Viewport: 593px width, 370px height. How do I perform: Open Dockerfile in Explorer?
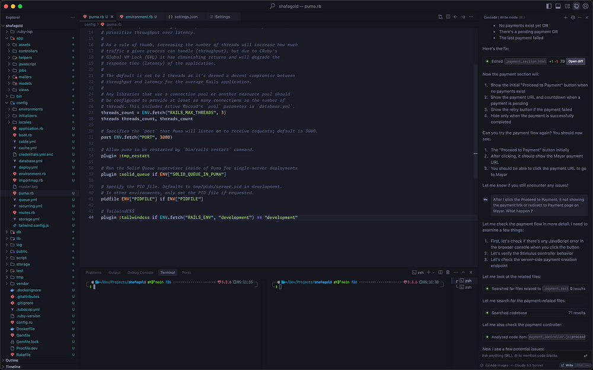tap(40, 329)
